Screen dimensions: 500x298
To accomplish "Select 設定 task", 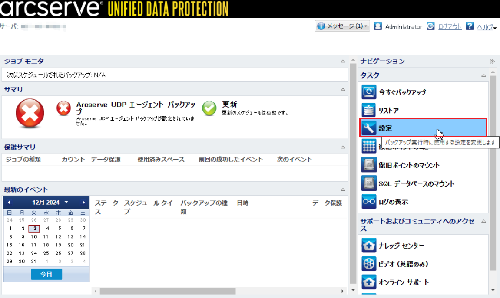I will tap(423, 128).
